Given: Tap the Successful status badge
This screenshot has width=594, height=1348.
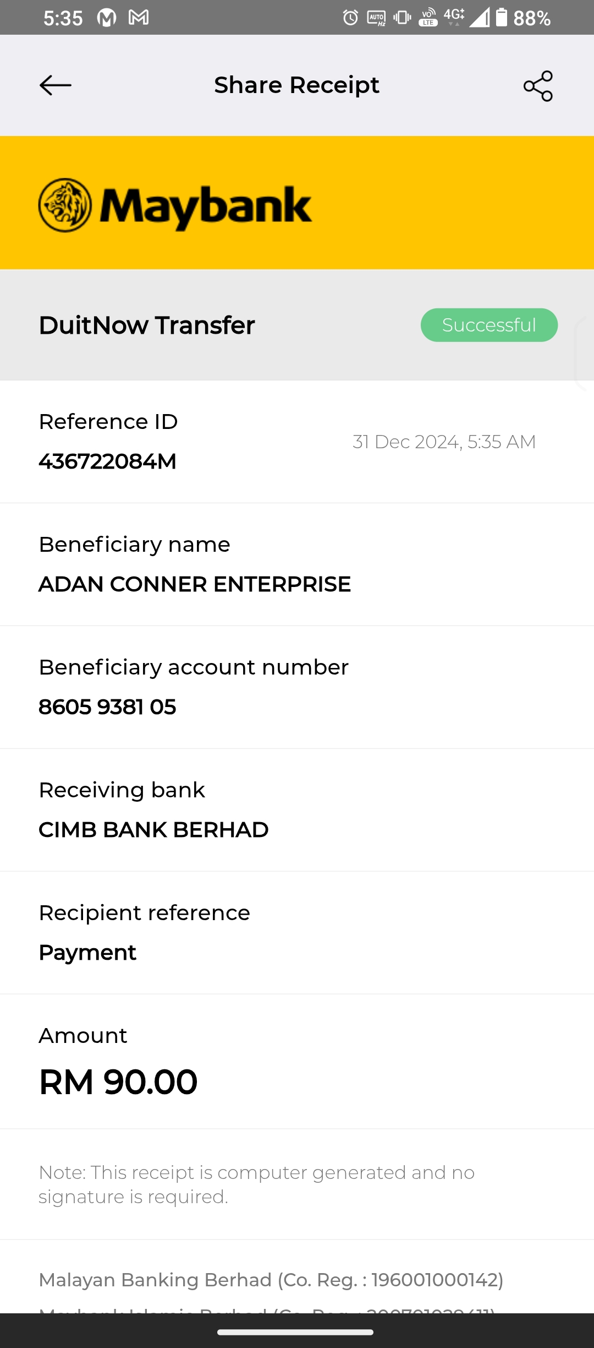Looking at the screenshot, I should click(489, 325).
